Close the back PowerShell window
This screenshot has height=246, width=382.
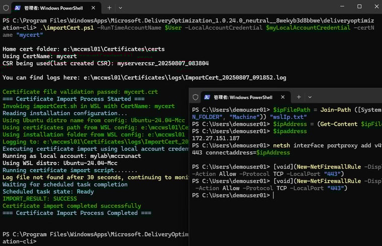[x=376, y=7]
